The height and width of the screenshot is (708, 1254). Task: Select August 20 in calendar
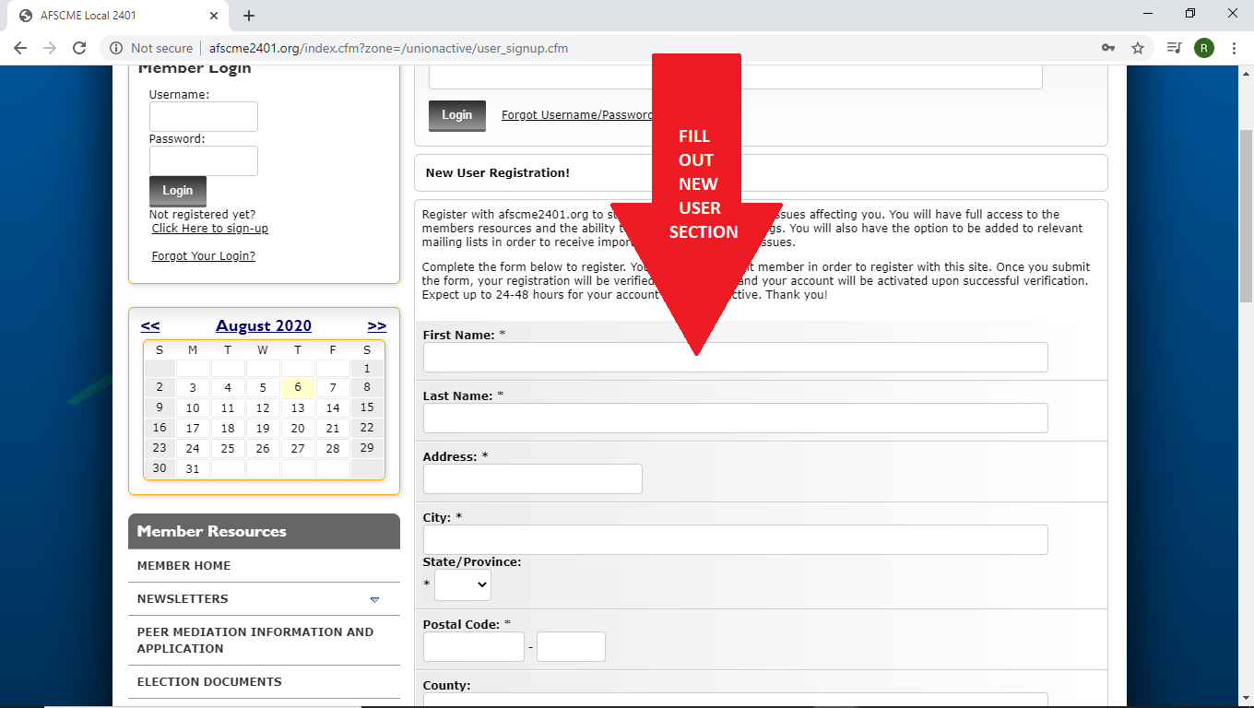coord(298,428)
